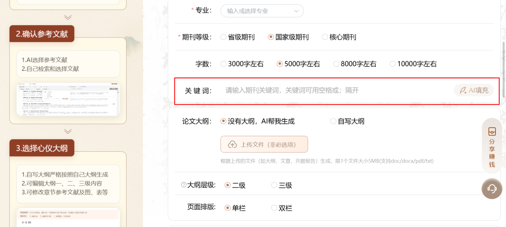506x227 pixels.
Task: Choose 单栏 page layout
Action: point(235,208)
